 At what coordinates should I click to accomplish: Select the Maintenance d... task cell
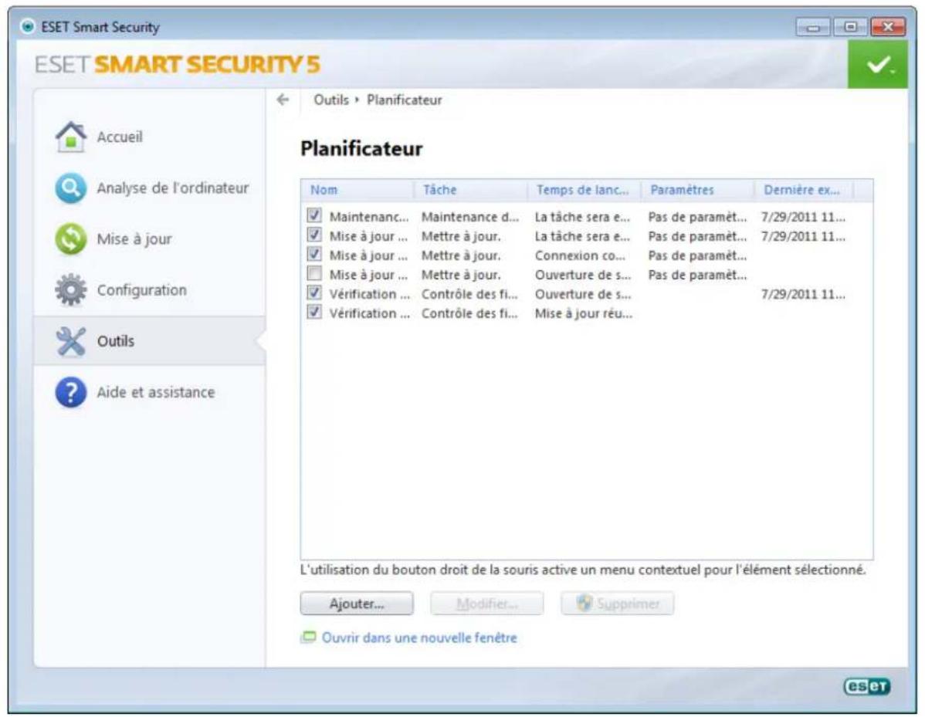pos(470,217)
